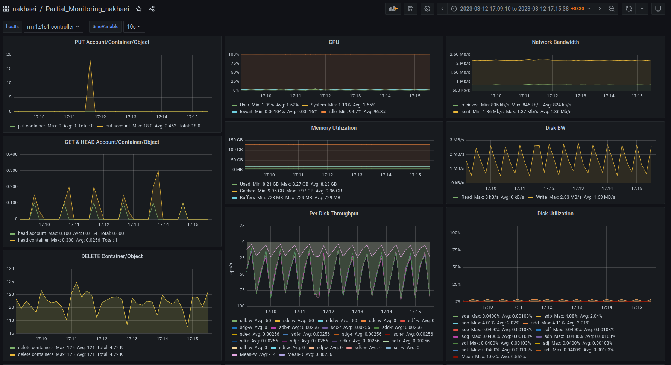Shift the time range backward with the left arrow
671x365 pixels.
tap(442, 9)
